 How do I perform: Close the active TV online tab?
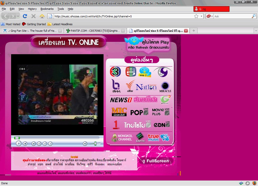(186, 31)
